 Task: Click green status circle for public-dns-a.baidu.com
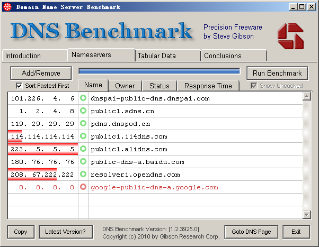coord(83,161)
